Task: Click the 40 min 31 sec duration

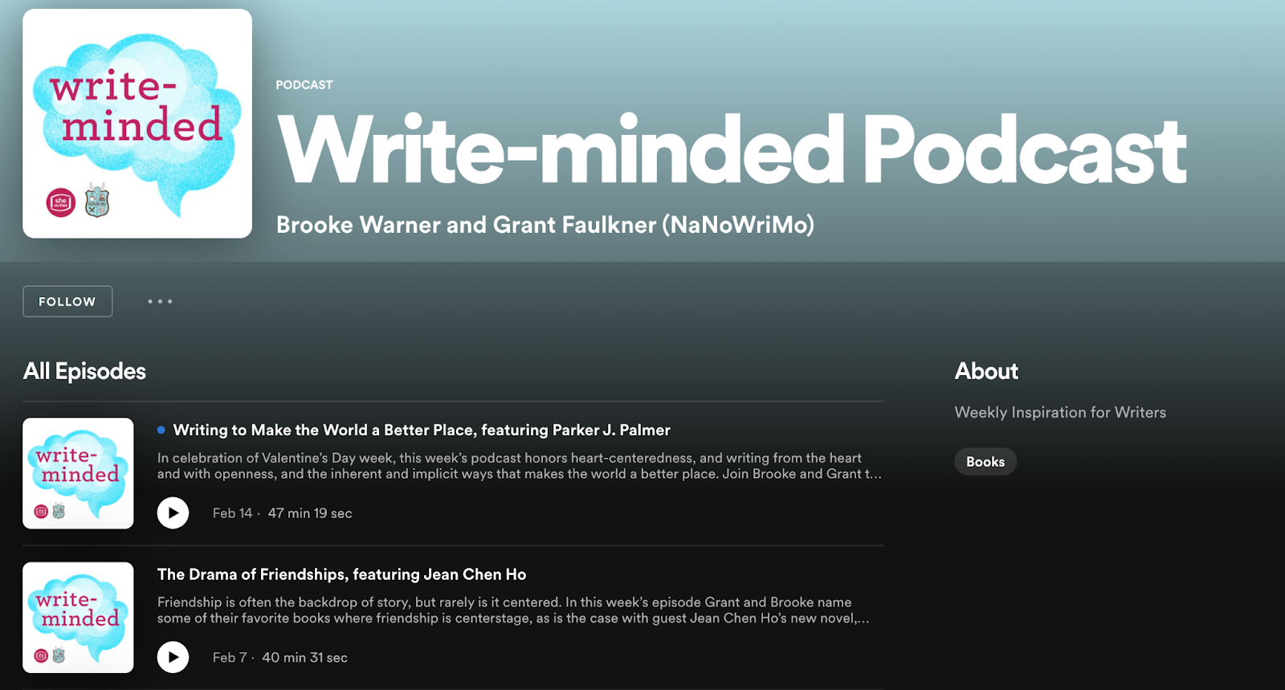Action: pos(304,658)
